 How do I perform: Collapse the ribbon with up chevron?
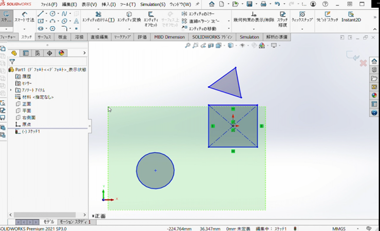pos(375,29)
